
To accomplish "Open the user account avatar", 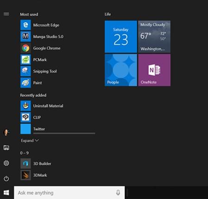I will [x=6, y=132].
